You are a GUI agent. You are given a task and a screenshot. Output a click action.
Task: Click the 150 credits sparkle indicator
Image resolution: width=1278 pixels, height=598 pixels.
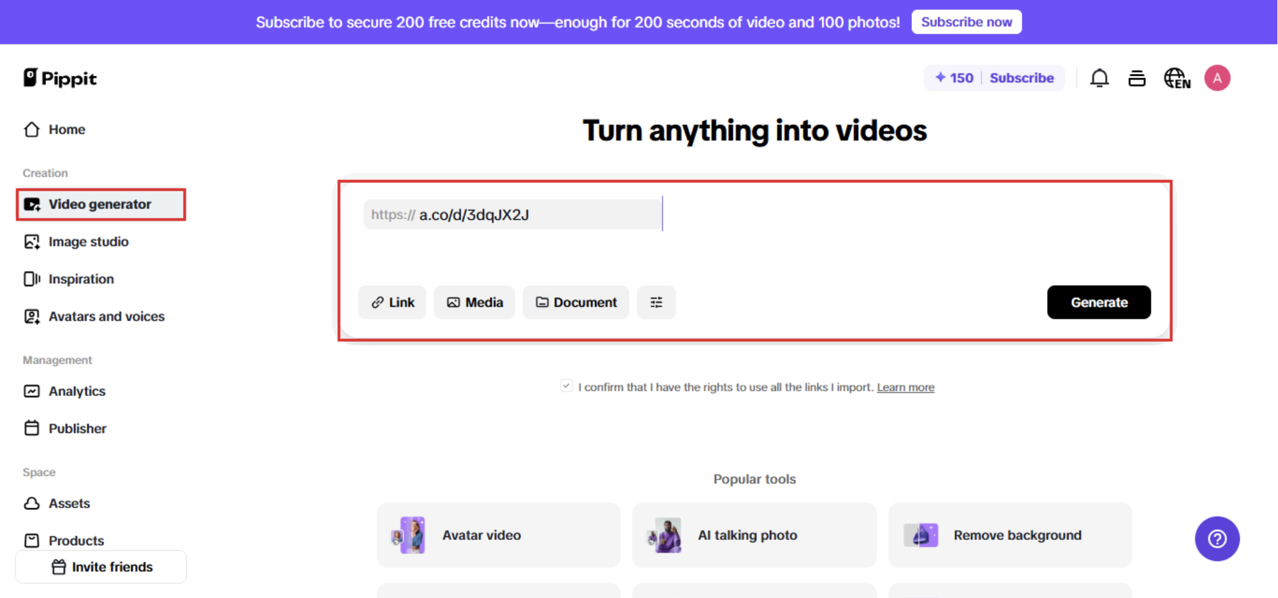pos(954,78)
